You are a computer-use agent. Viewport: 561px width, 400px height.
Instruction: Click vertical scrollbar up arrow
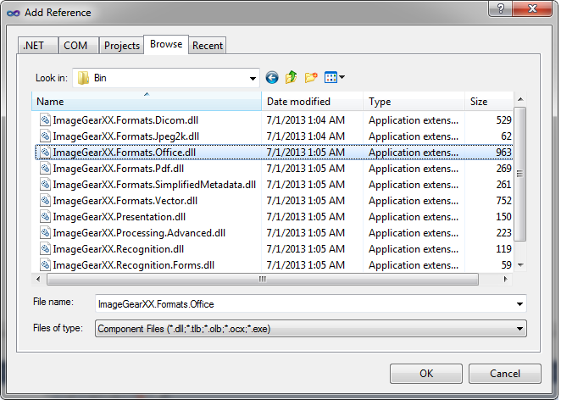pos(520,99)
